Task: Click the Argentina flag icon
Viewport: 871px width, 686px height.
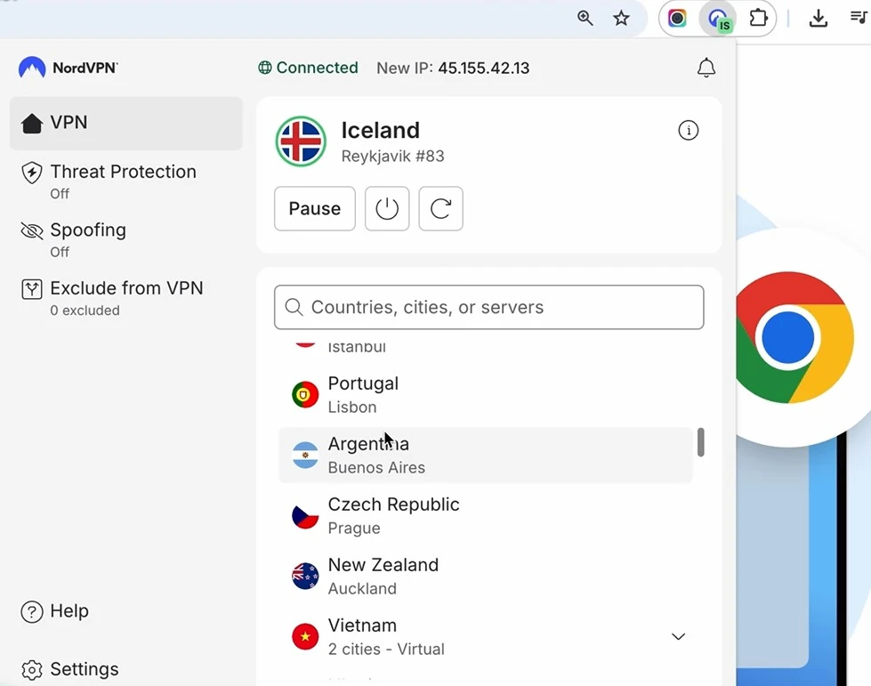Action: tap(305, 455)
